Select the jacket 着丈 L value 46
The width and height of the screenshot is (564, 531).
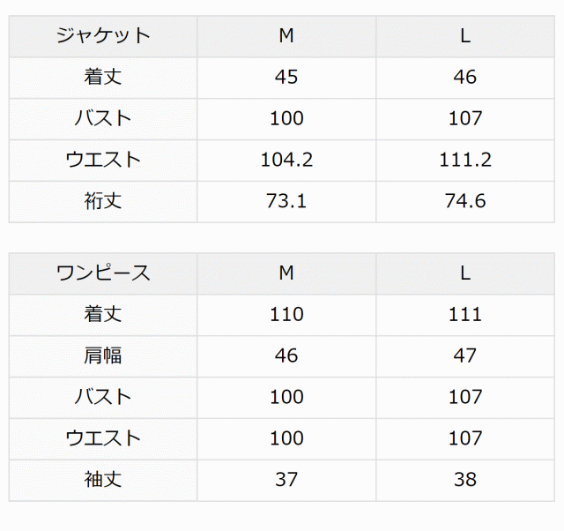pyautogui.click(x=464, y=78)
